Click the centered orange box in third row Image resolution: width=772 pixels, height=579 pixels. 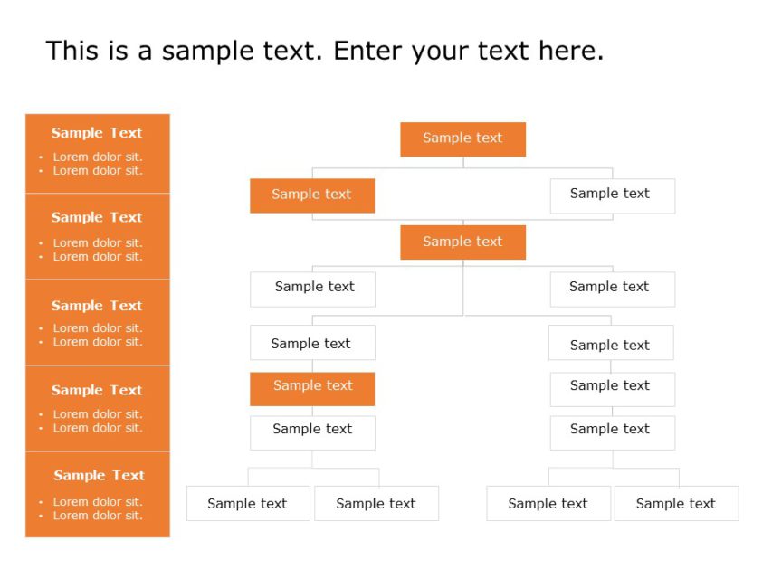coord(462,242)
